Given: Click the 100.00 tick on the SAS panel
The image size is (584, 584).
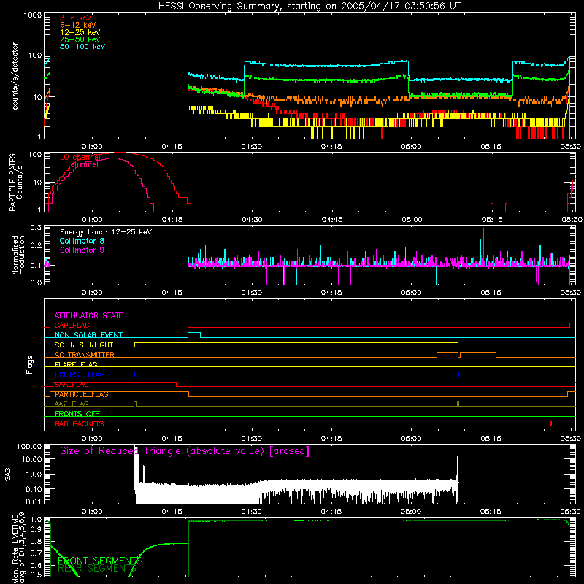Looking at the screenshot, I should click(x=29, y=446).
